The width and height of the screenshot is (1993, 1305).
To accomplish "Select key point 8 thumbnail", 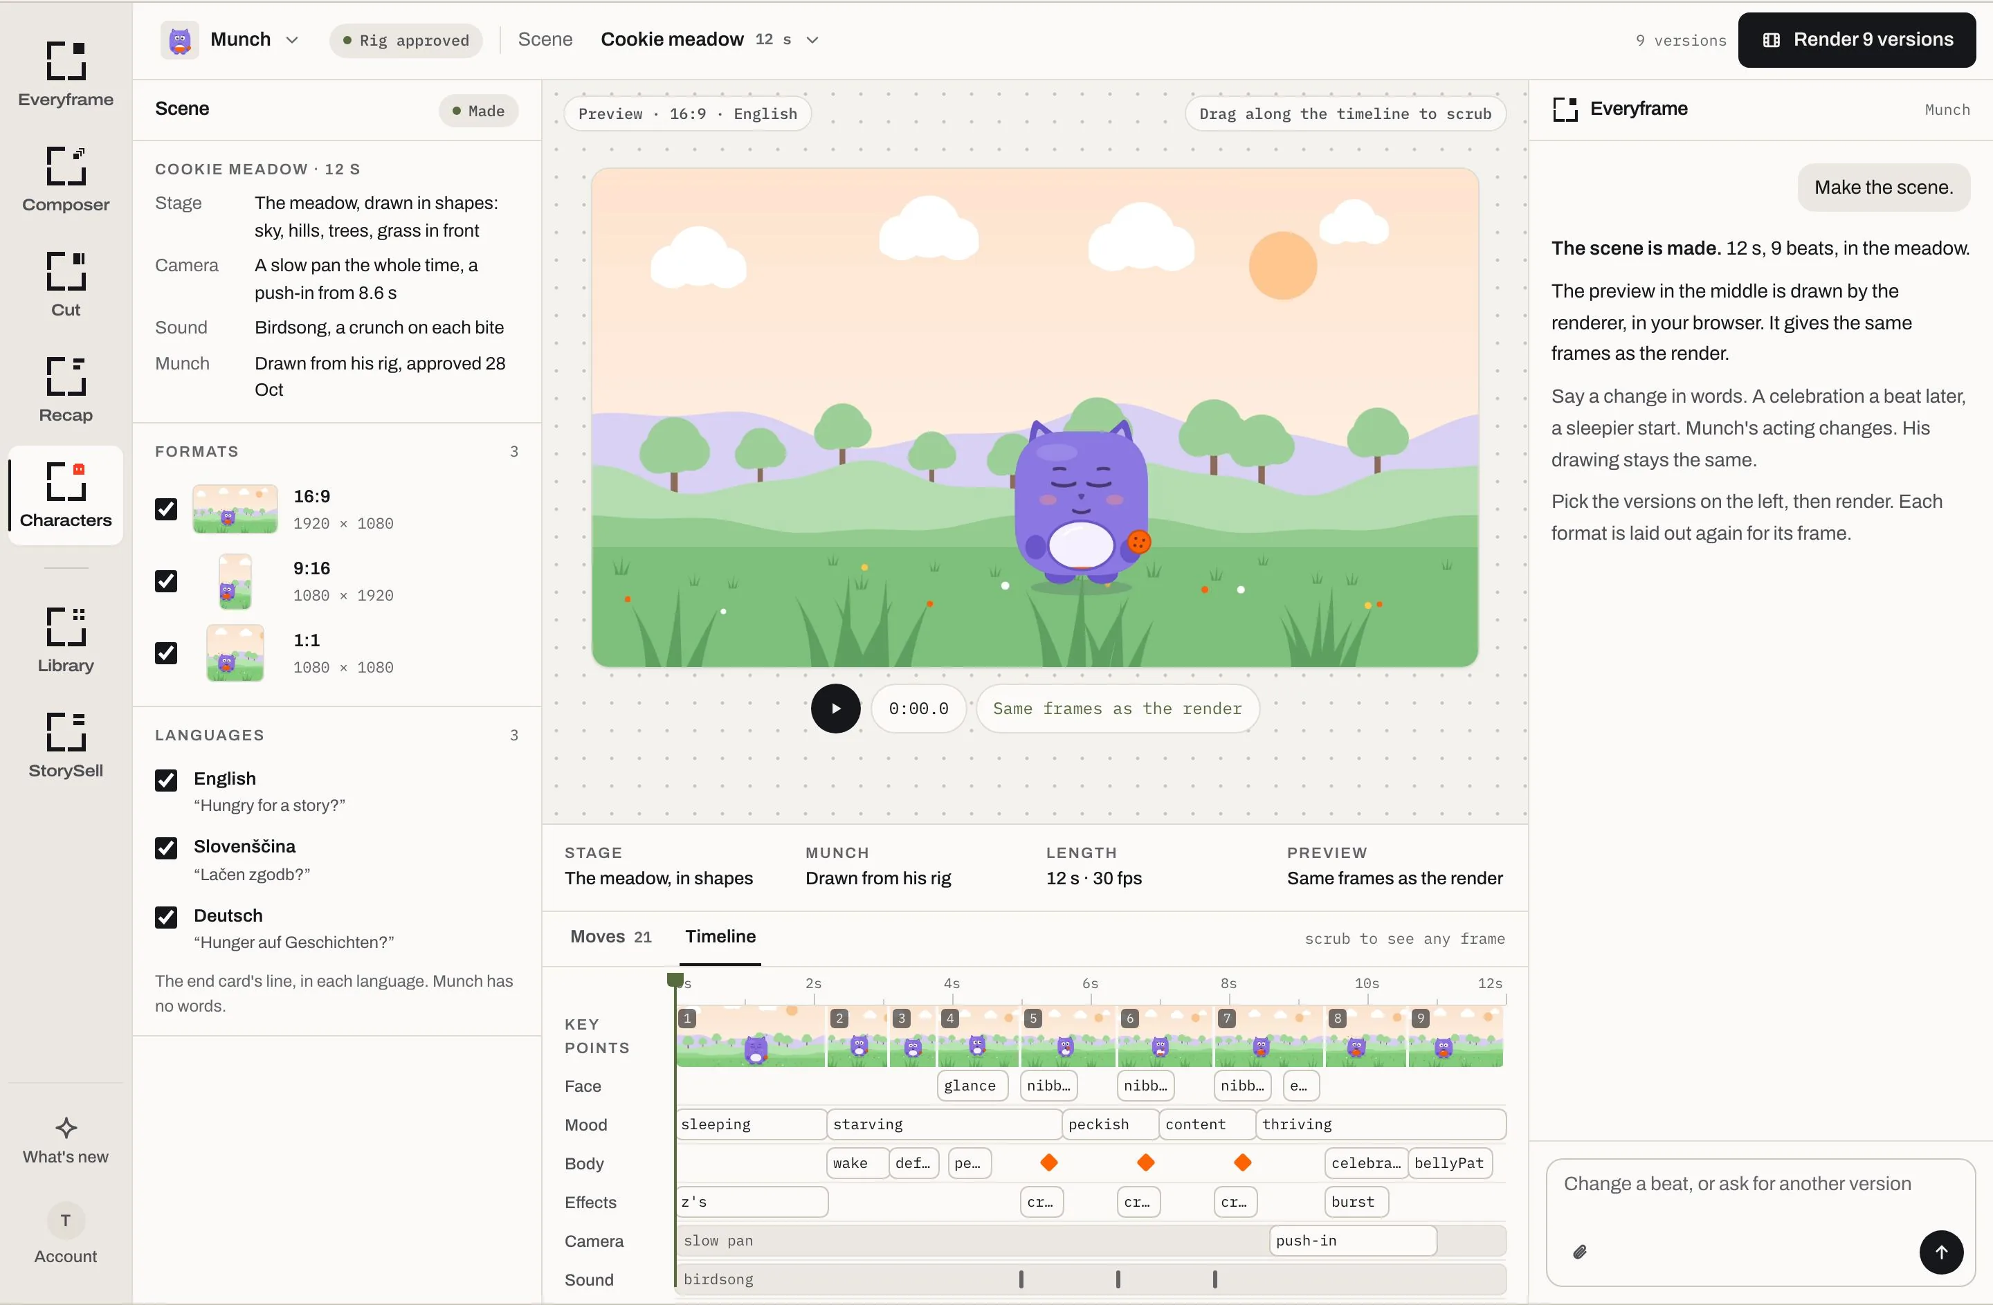I will [1365, 1035].
